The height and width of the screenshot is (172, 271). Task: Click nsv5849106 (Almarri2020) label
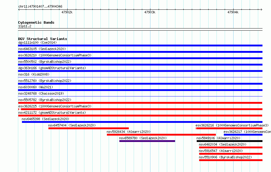click(218, 138)
